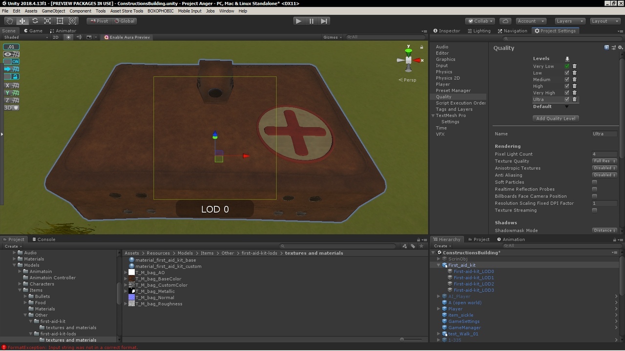The image size is (625, 351).
Task: Click the Enable Aura Preview button
Action: 127,37
